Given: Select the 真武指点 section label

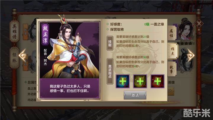Looking at the screenshot, I should click(x=110, y=71).
